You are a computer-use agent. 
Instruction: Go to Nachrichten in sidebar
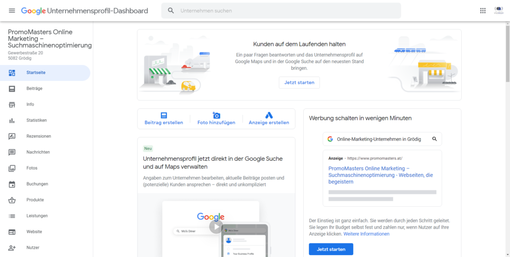click(38, 152)
